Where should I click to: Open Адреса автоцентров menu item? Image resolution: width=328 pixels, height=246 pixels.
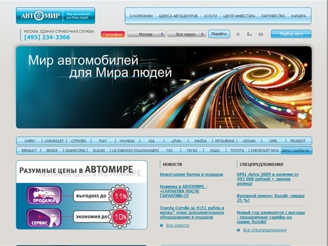tap(178, 16)
